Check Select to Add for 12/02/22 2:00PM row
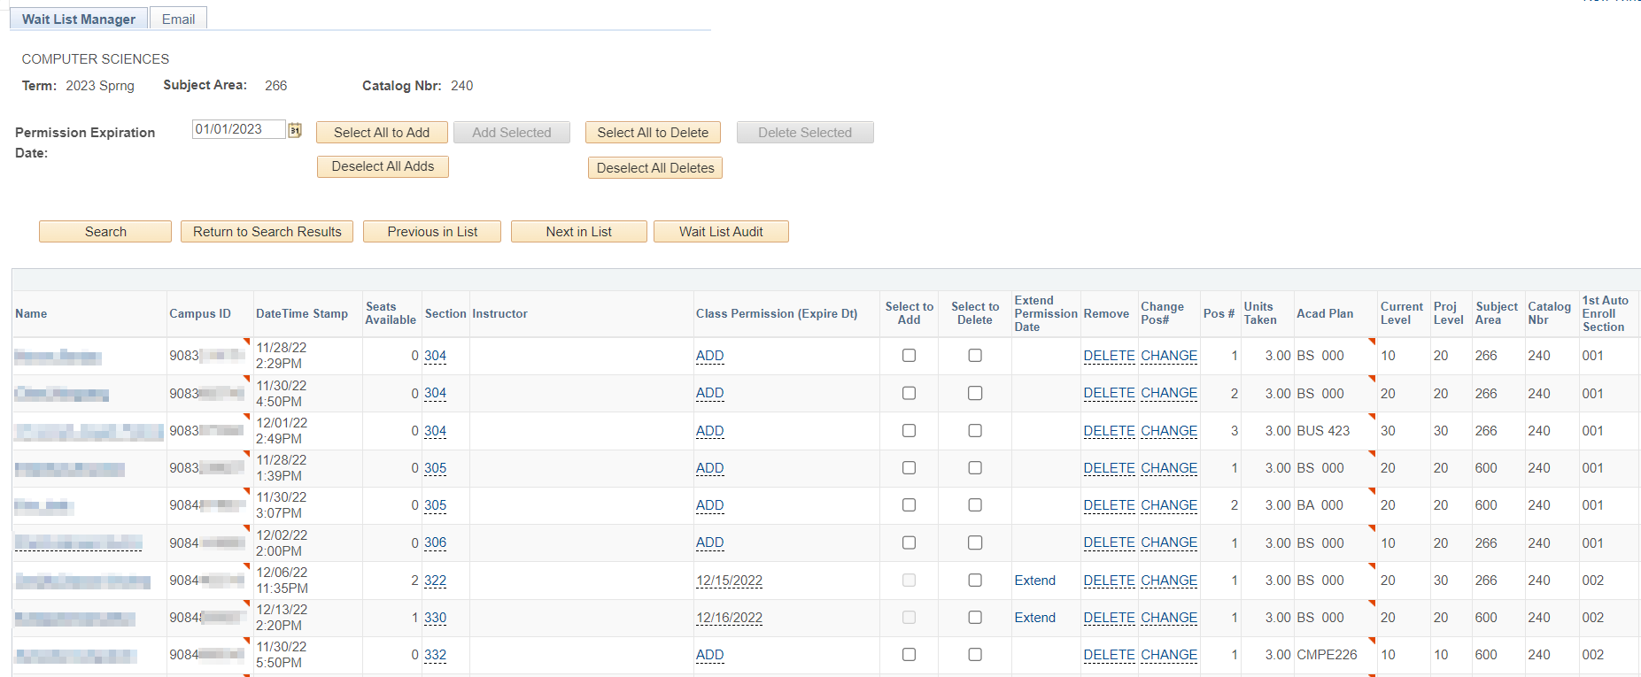 (x=909, y=542)
